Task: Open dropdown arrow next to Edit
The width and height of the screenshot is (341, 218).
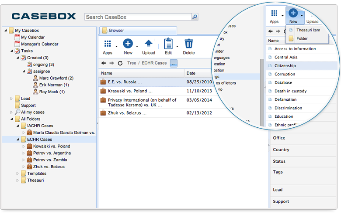Action: tap(177, 46)
